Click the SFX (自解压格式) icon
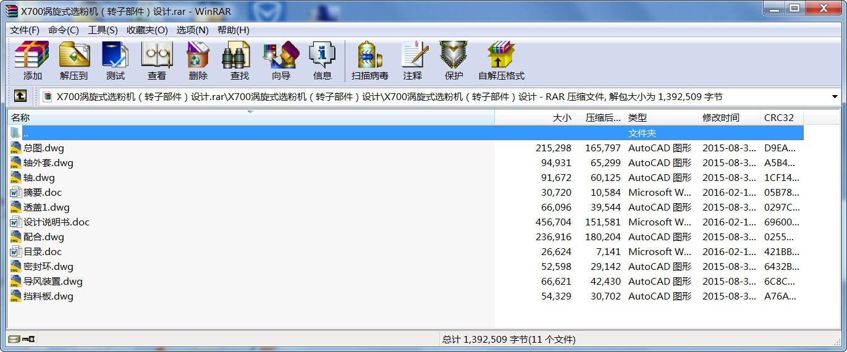 coord(501,61)
